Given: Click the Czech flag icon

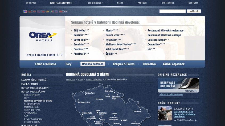Looking at the screenshot, I should pos(25,11).
